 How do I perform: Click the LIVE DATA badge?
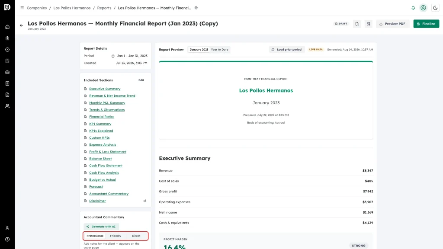(x=315, y=49)
